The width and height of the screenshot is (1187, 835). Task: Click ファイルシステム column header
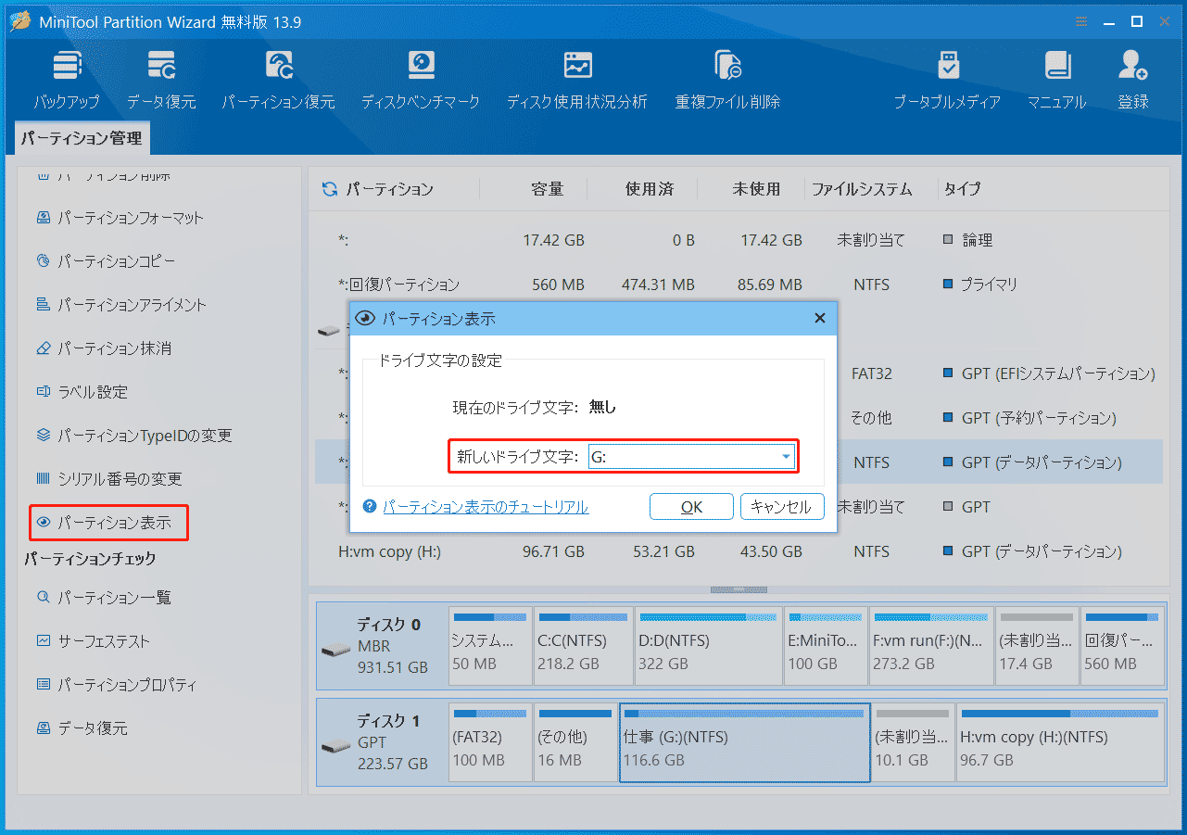click(862, 189)
